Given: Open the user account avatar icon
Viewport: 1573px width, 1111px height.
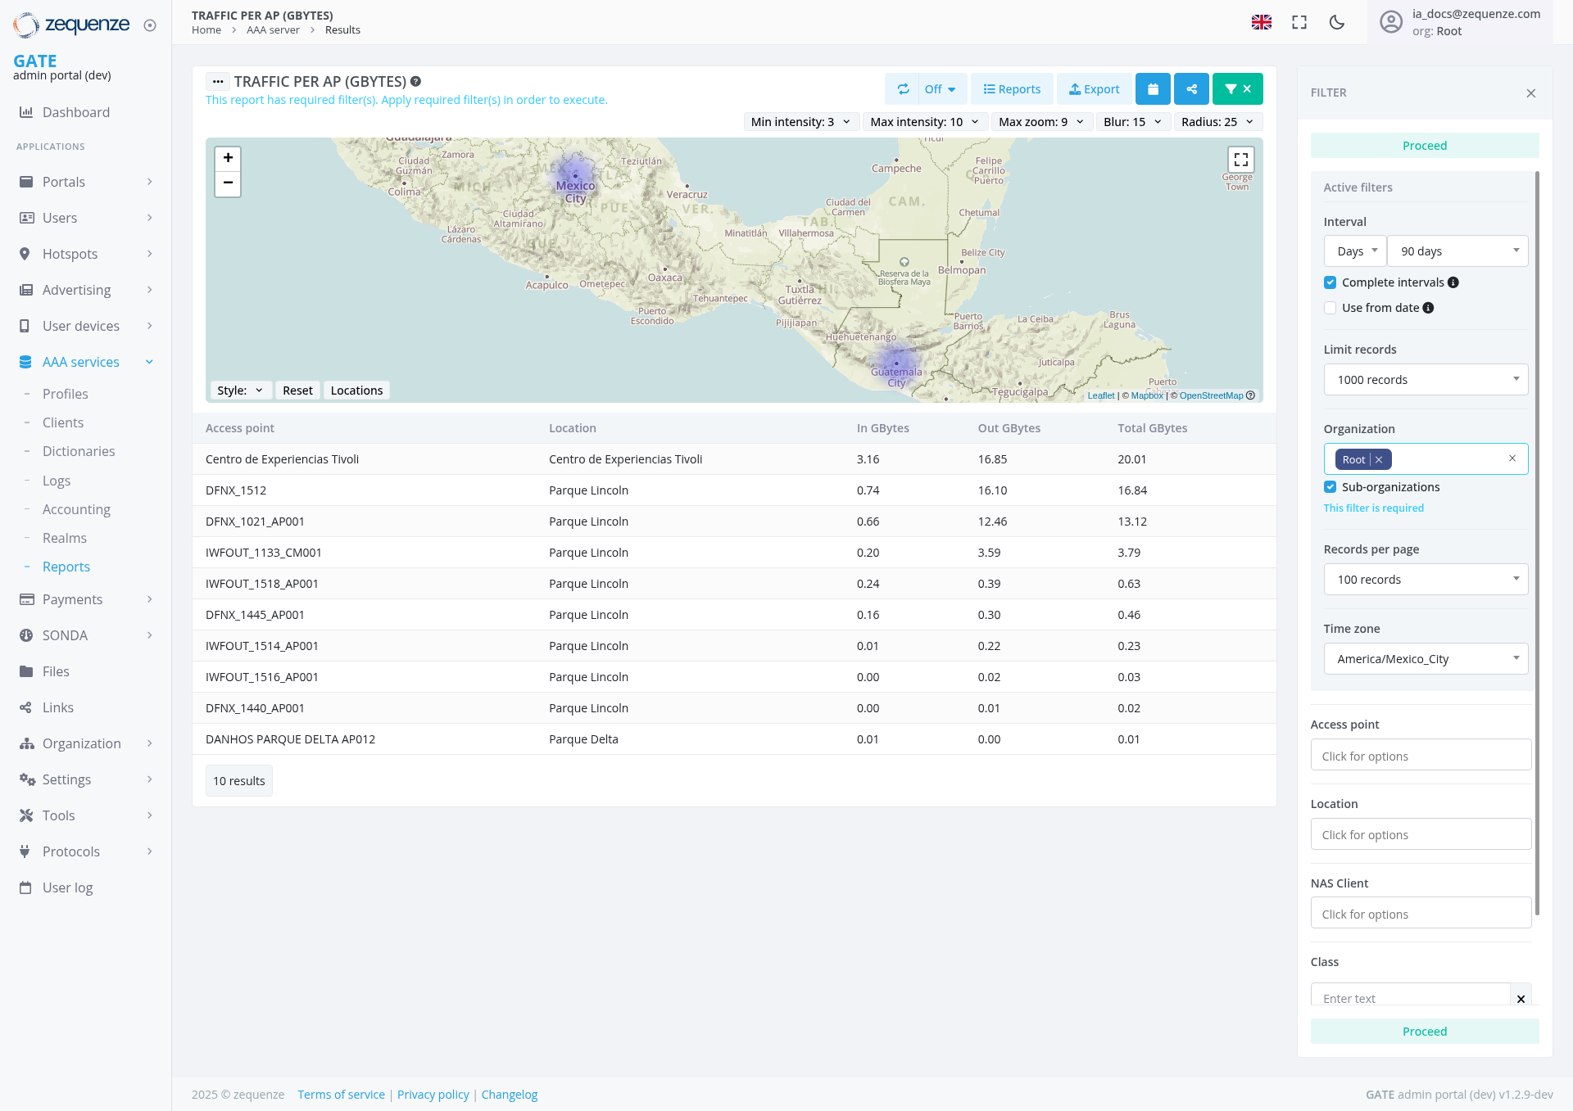Looking at the screenshot, I should click(x=1391, y=22).
